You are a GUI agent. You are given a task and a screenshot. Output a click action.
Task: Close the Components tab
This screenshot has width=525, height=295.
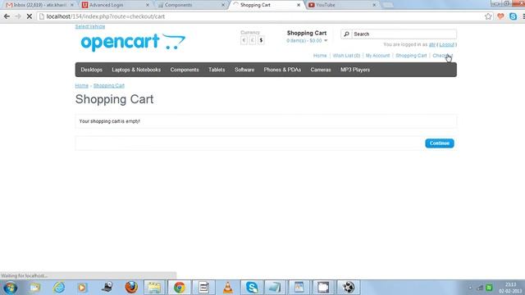(x=223, y=5)
